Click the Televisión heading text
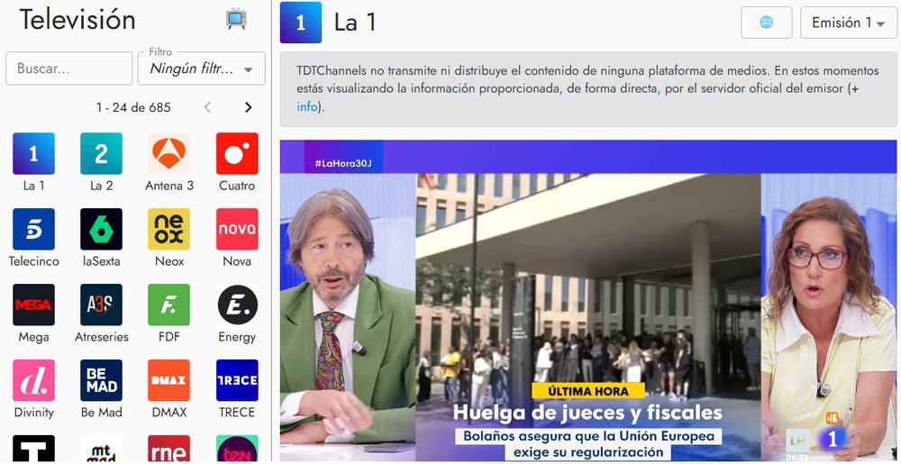Viewport: 901px width, 464px height. (x=77, y=20)
